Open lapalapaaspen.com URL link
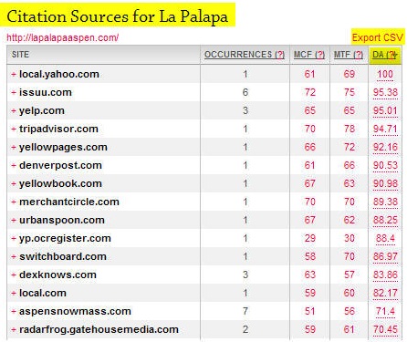The height and width of the screenshot is (342, 407). tap(62, 37)
